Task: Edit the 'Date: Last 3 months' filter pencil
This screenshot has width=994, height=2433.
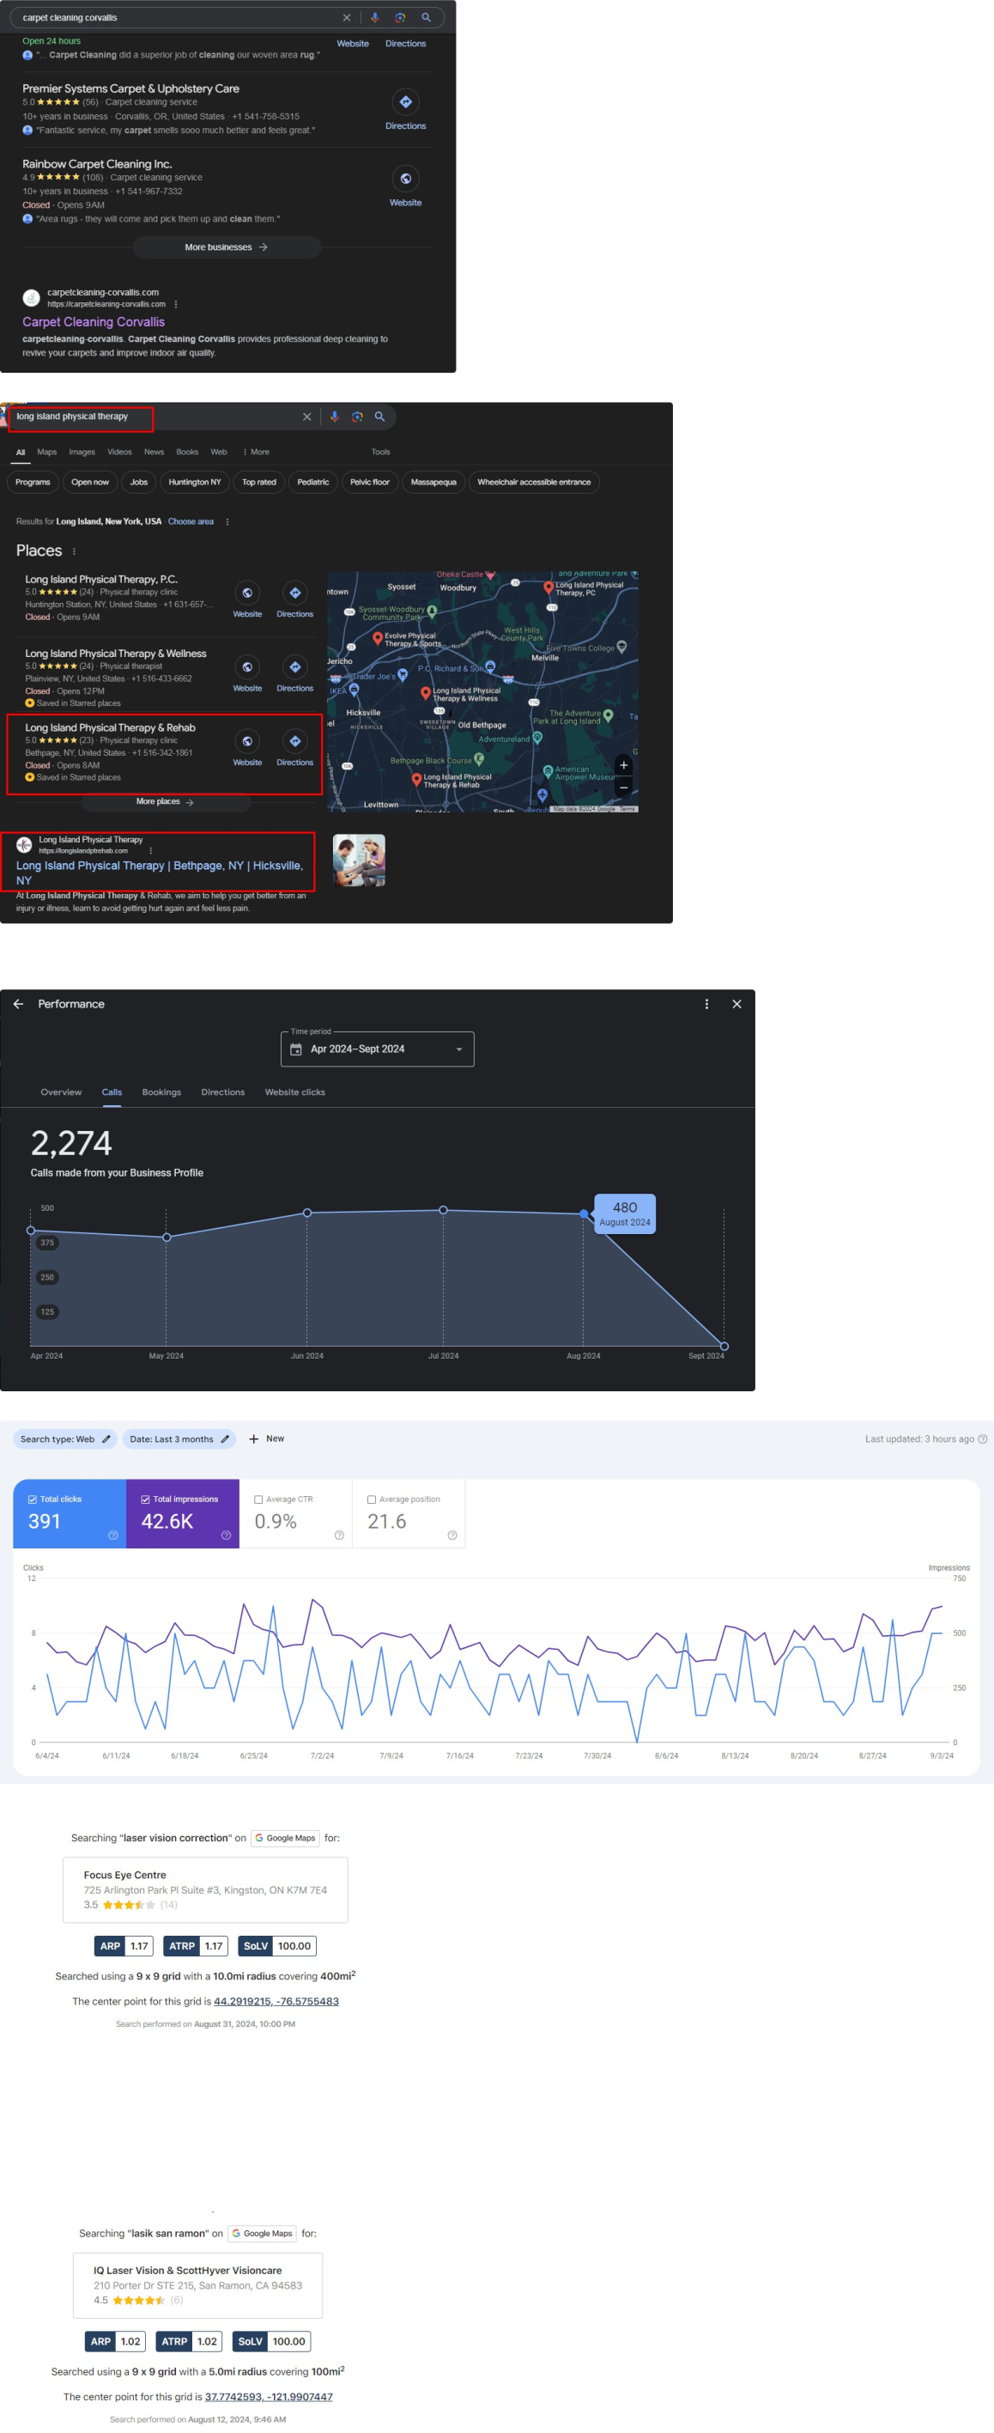Action: 225,1439
